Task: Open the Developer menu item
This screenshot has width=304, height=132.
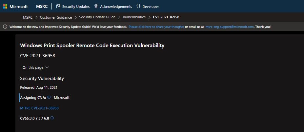Action: click(151, 7)
